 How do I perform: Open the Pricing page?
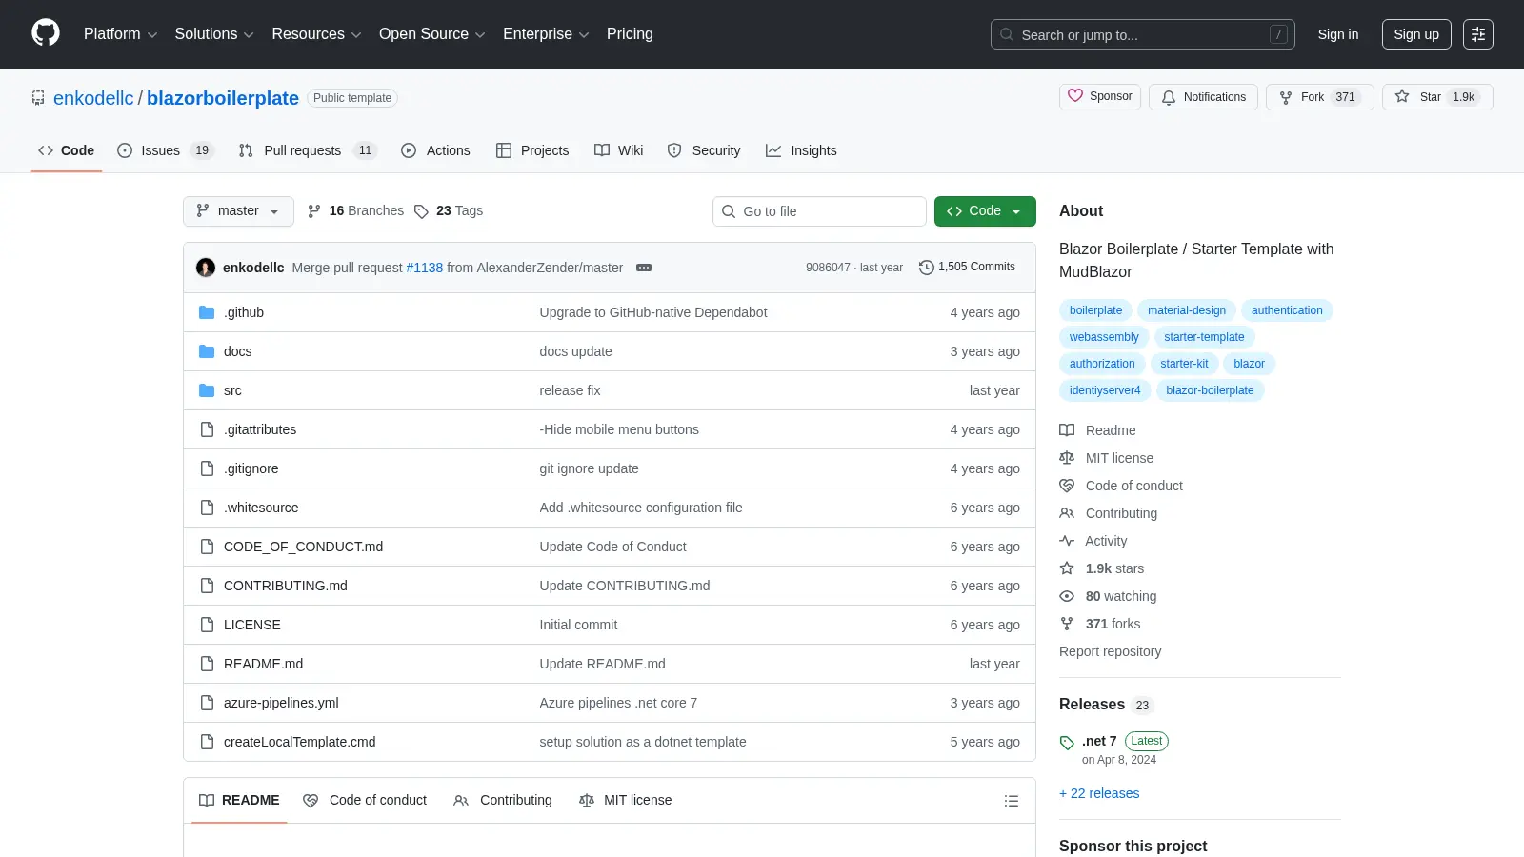point(630,34)
